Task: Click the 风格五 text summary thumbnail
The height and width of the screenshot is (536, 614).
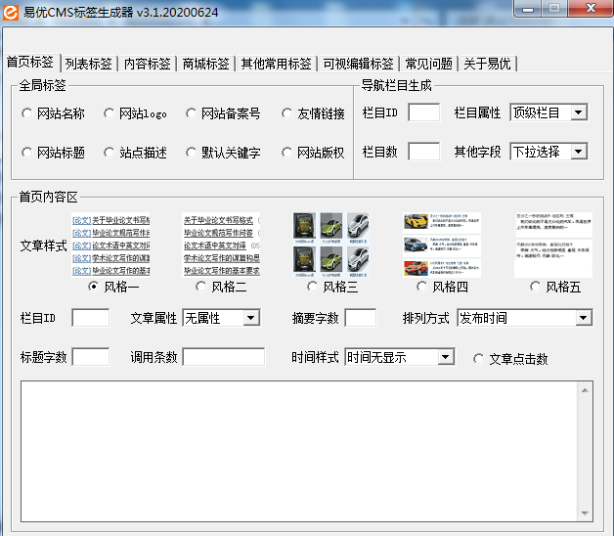Action: tap(553, 245)
